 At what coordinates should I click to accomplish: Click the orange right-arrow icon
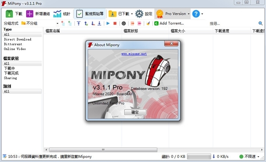point(133,23)
